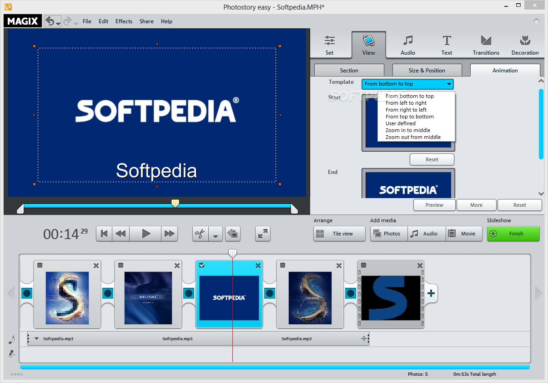
Task: Toggle checkbox on fourth slide thumbnail
Action: [283, 266]
